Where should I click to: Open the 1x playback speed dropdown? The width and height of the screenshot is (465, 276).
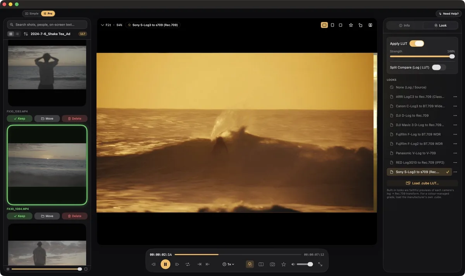pos(228,264)
